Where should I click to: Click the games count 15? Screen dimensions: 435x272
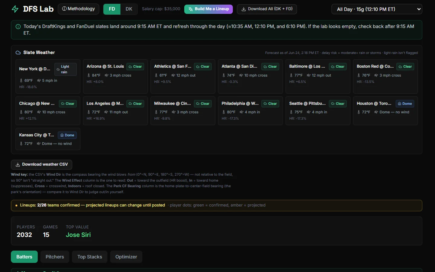[x=46, y=235]
